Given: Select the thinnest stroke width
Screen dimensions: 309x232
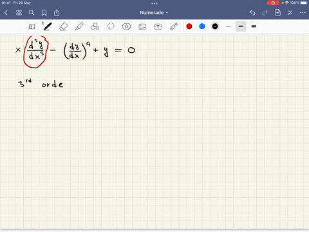Looking at the screenshot, I should tap(228, 26).
